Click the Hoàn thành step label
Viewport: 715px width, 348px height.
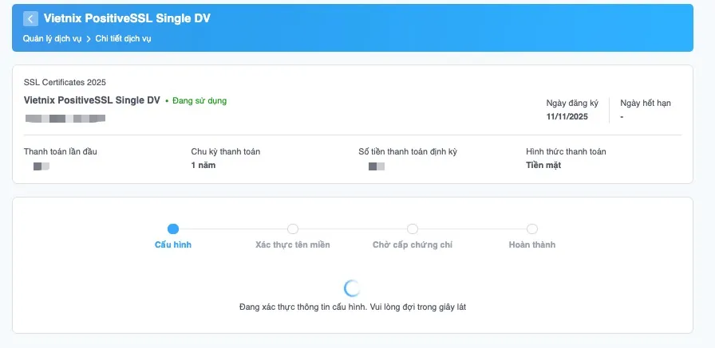click(532, 244)
